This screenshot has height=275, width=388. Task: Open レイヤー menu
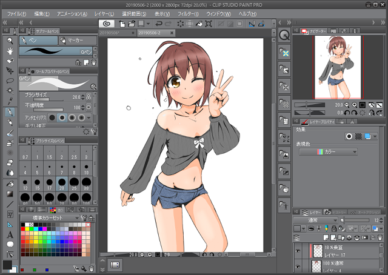tap(104, 14)
